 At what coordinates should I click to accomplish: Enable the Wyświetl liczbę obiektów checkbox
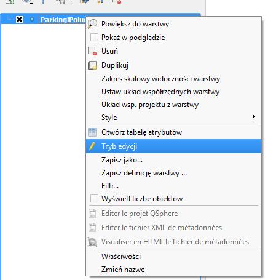[94, 199]
